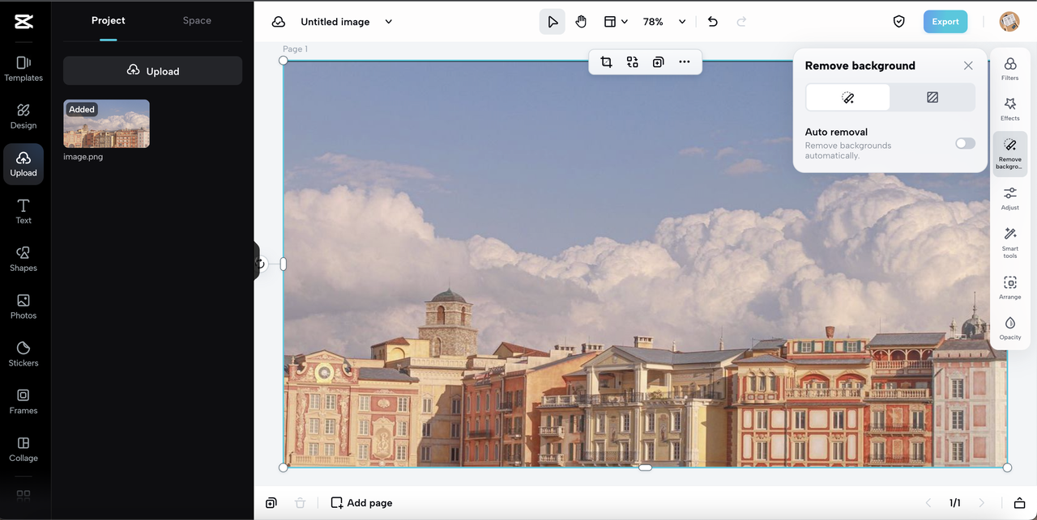Select the crop tool in floating toolbar
Screen dimensions: 1037x520
606,61
